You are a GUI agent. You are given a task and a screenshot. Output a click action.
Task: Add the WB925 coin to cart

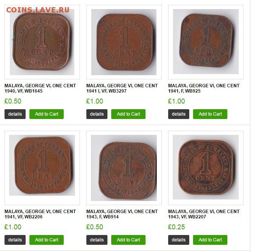tap(210, 114)
